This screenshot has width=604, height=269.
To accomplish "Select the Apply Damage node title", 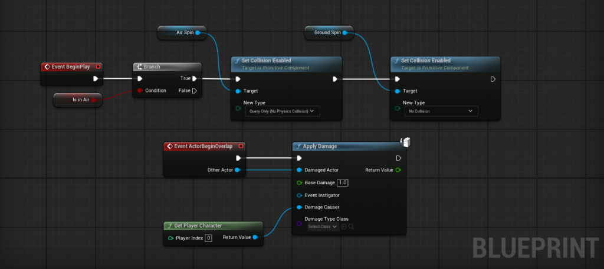I will pyautogui.click(x=321, y=146).
